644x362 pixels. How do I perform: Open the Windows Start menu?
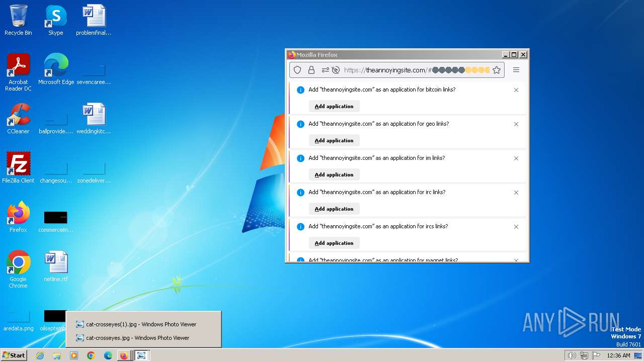click(14, 355)
